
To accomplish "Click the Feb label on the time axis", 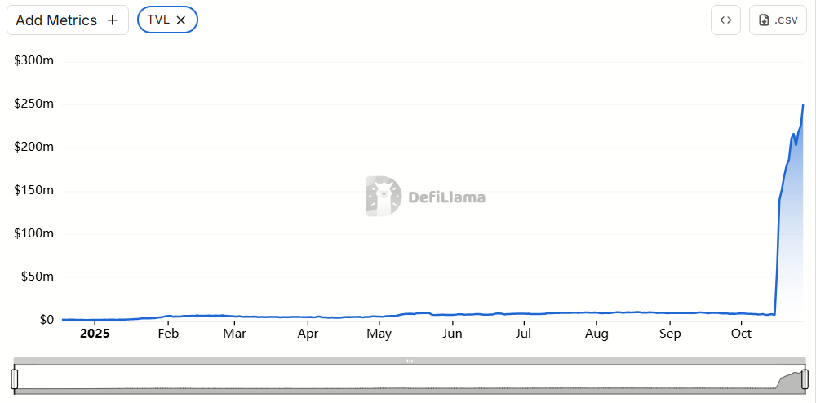I will pos(167,334).
